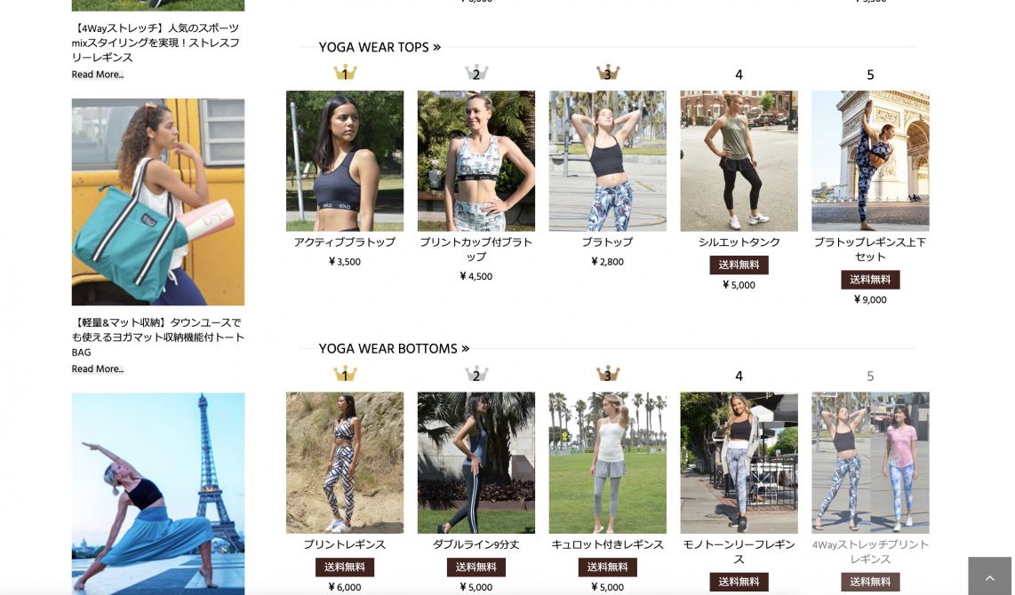Click the bronze crown rank 3 icon in Tops
This screenshot has height=595, width=1015.
pos(608,73)
